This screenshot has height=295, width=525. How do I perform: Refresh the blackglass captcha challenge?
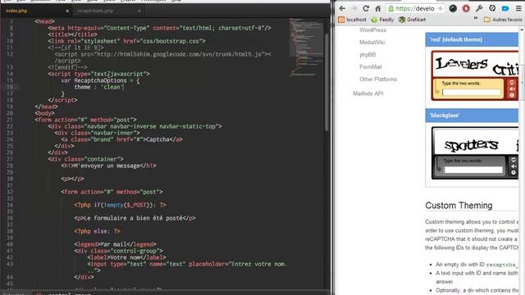(x=514, y=160)
